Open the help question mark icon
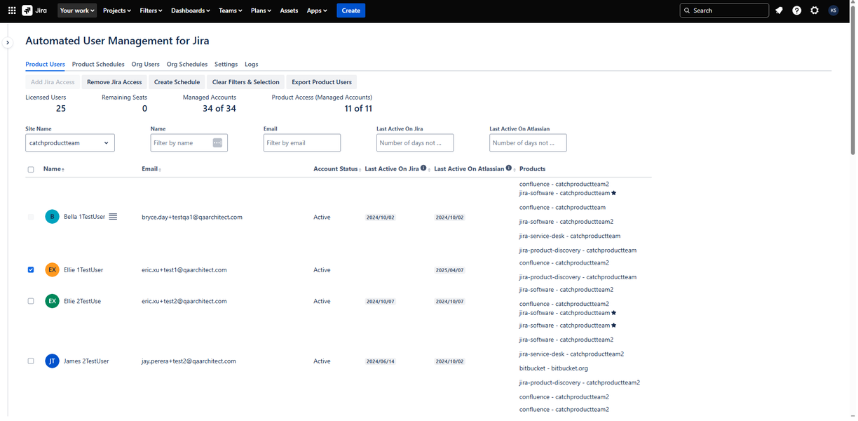 (x=797, y=11)
